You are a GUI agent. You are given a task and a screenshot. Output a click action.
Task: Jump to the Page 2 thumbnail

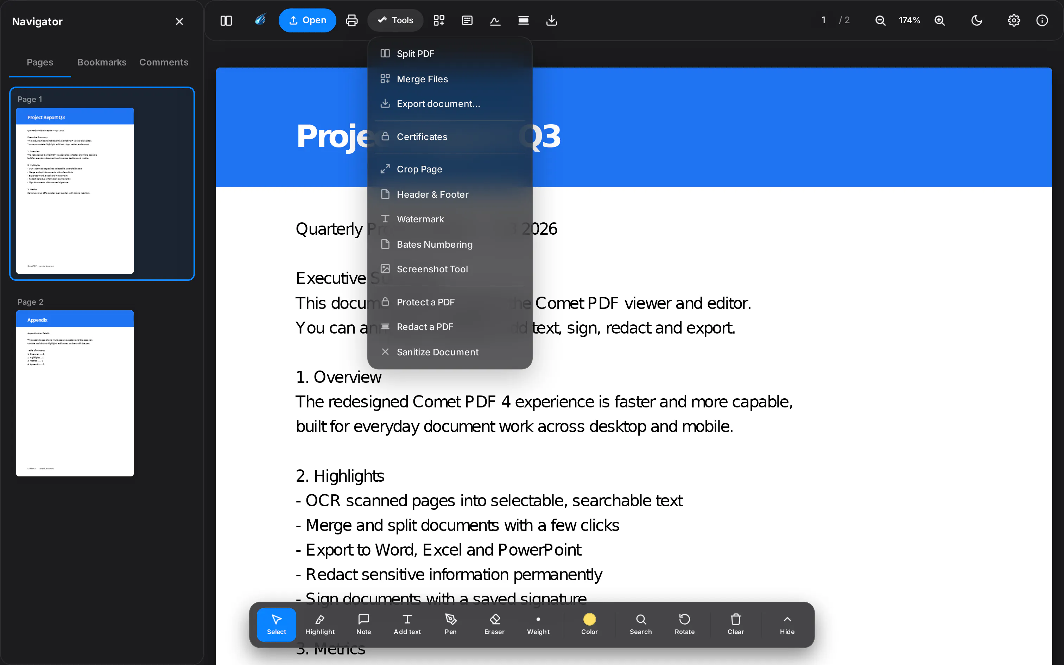click(x=75, y=393)
